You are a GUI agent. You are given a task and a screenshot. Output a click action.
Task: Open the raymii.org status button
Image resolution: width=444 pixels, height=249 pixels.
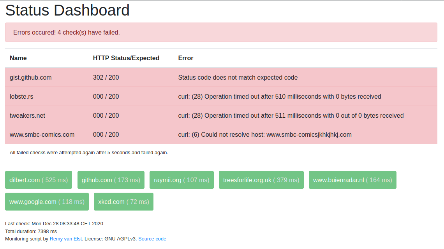coord(181,180)
